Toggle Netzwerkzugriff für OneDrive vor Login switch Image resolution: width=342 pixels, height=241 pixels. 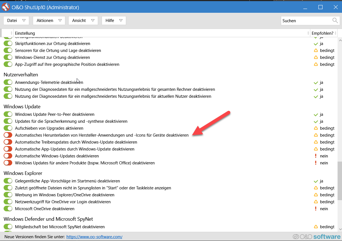pyautogui.click(x=8, y=202)
